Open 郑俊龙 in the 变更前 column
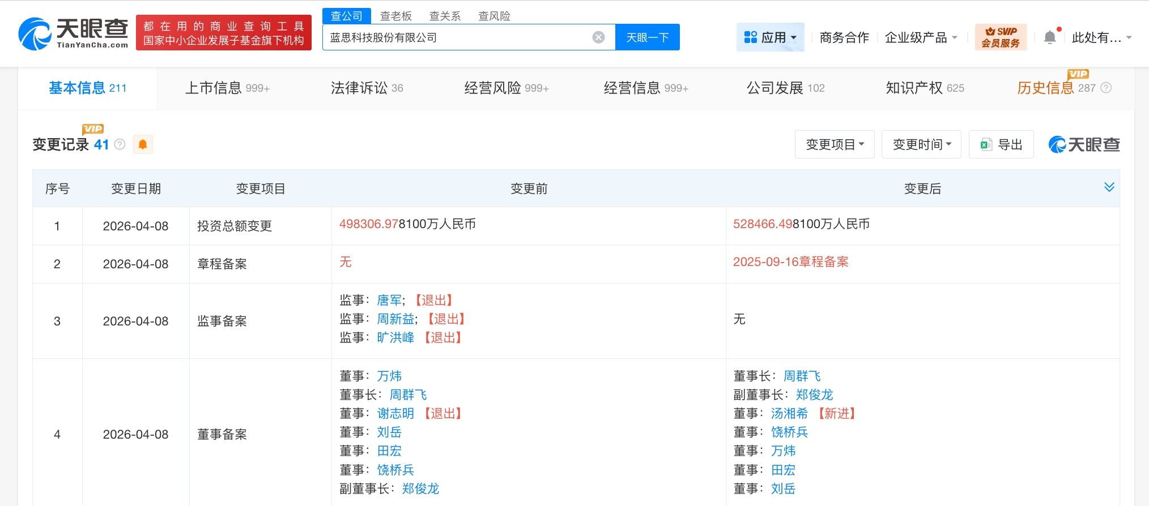 point(420,488)
